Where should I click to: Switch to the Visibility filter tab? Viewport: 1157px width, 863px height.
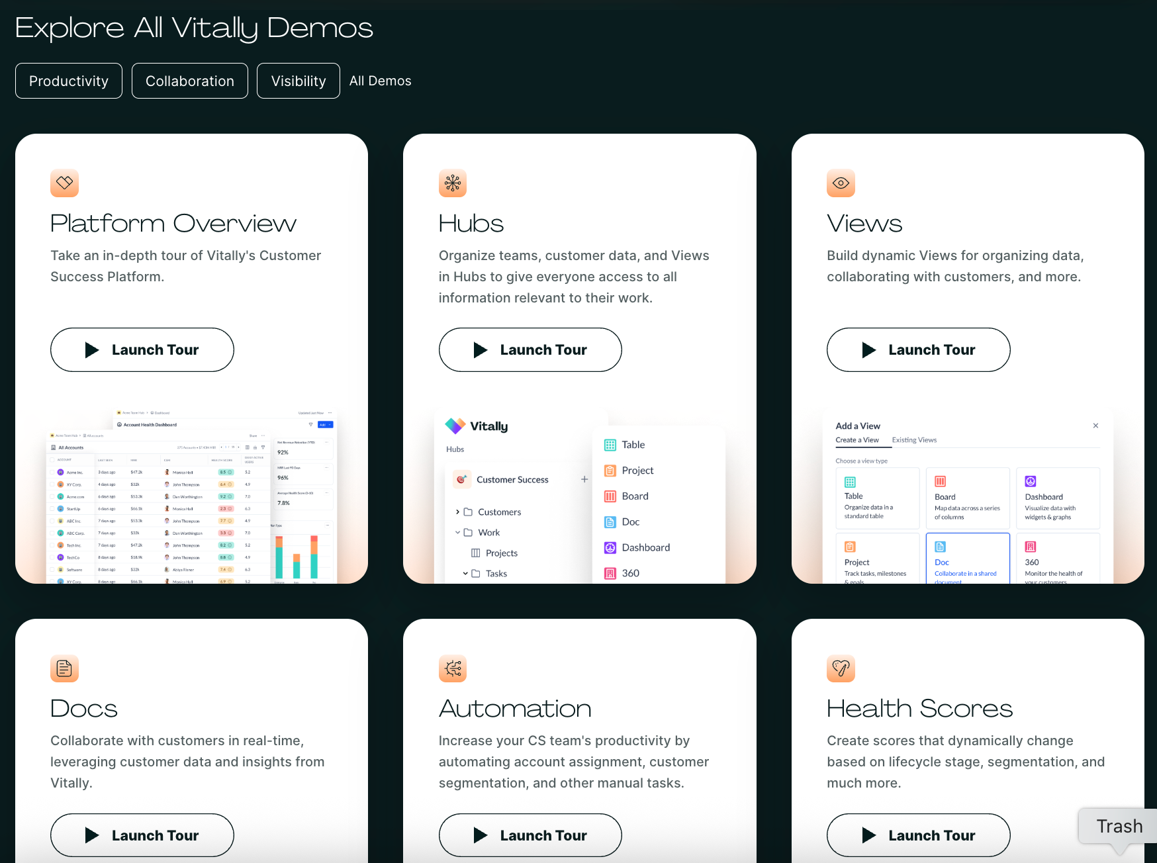299,81
